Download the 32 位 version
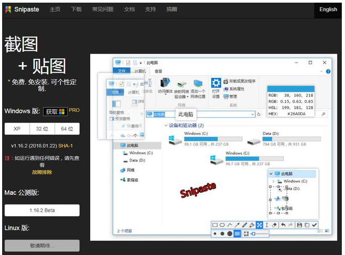The width and height of the screenshot is (345, 255). pos(42,129)
